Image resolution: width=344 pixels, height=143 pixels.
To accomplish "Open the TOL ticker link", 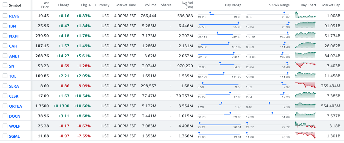I will click(x=13, y=76).
